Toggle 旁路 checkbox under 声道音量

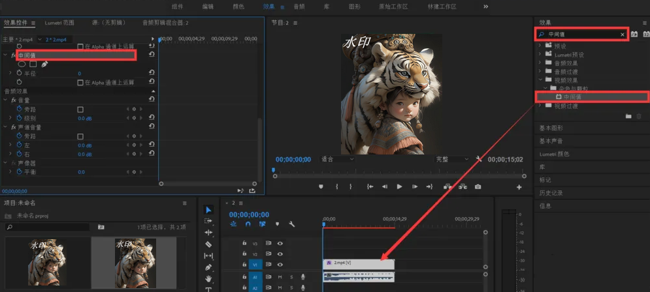click(80, 136)
